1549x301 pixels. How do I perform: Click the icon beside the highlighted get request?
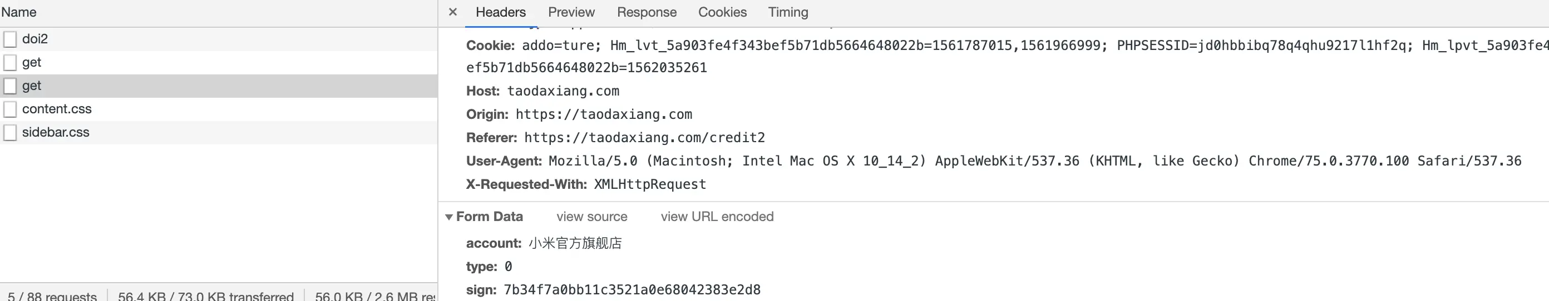tap(10, 86)
